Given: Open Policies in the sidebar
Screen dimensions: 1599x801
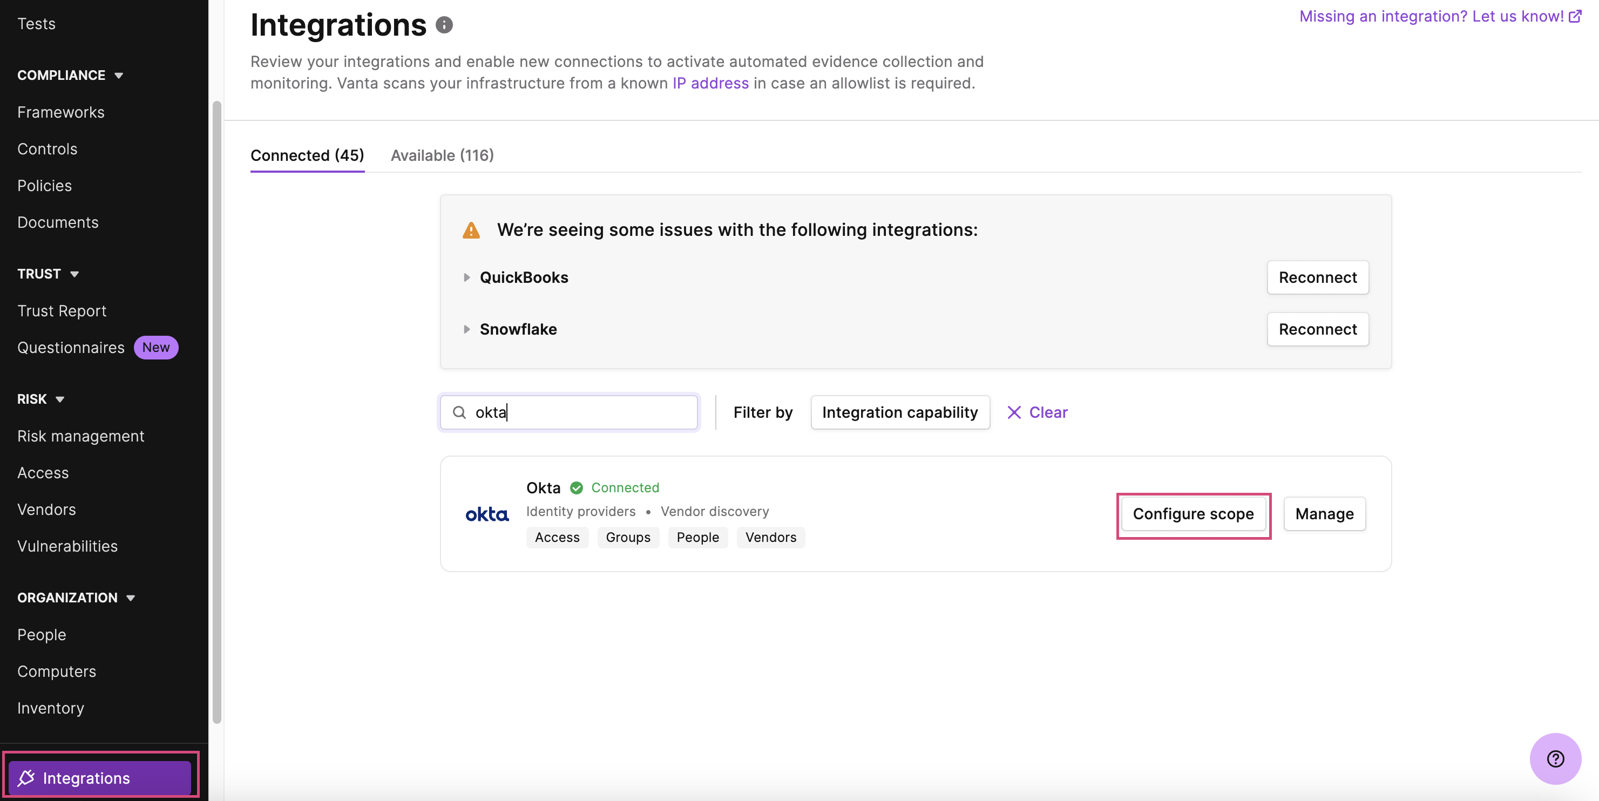Looking at the screenshot, I should tap(45, 186).
